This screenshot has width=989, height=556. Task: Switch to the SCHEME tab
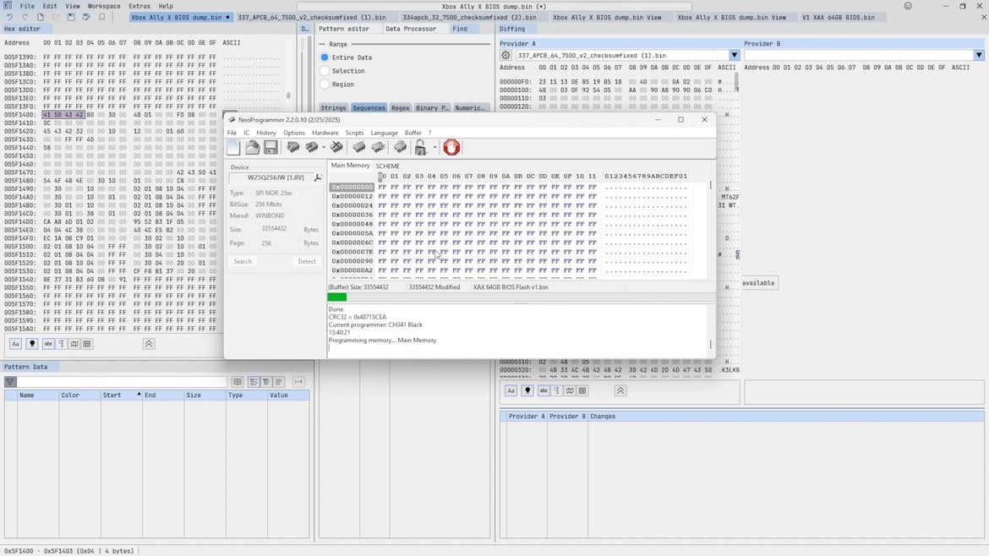tap(388, 166)
